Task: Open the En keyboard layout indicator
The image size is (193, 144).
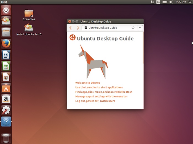Action: click(x=158, y=2)
